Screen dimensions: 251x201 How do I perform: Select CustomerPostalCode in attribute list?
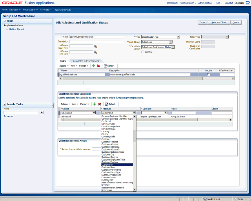pyautogui.click(x=117, y=175)
